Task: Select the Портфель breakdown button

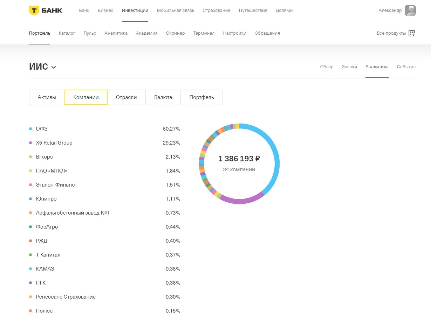Action: click(x=201, y=97)
